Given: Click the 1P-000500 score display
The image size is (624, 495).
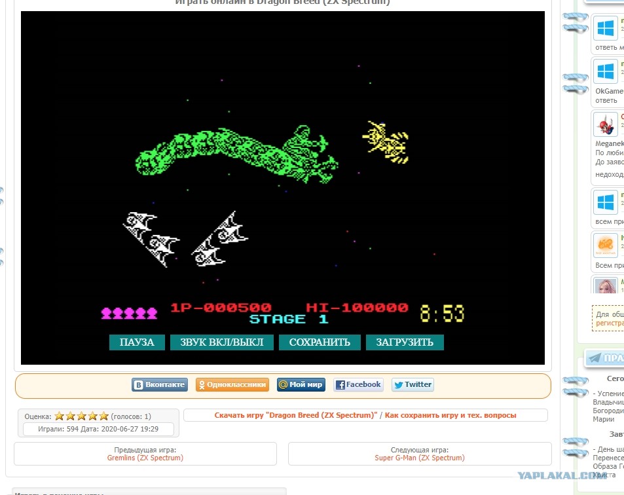Looking at the screenshot, I should click(x=221, y=308).
